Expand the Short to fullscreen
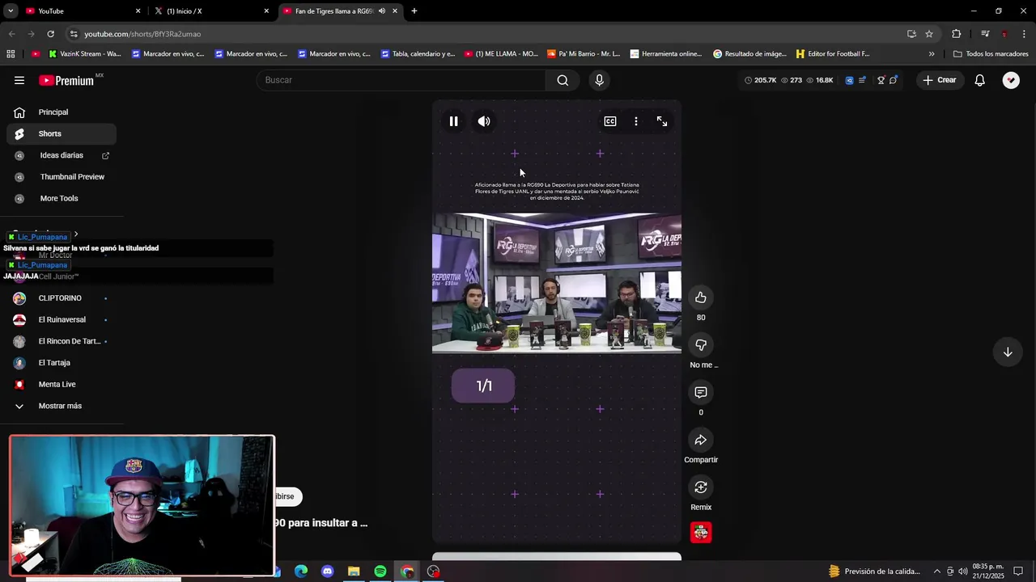The image size is (1036, 582). pos(662,121)
